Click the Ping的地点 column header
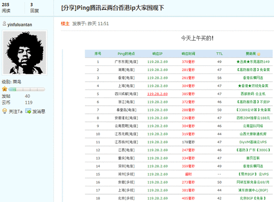The image size is (274, 202). [x=126, y=53]
